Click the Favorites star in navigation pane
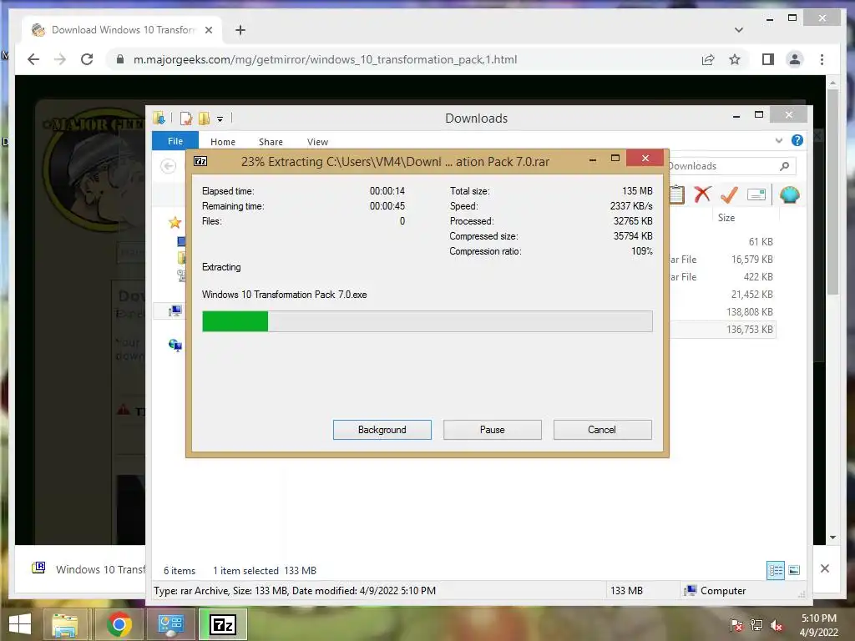This screenshot has height=641, width=855. pos(175,222)
